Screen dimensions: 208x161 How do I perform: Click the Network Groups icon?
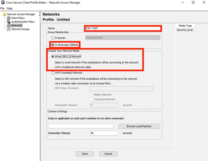[x=9, y=29]
